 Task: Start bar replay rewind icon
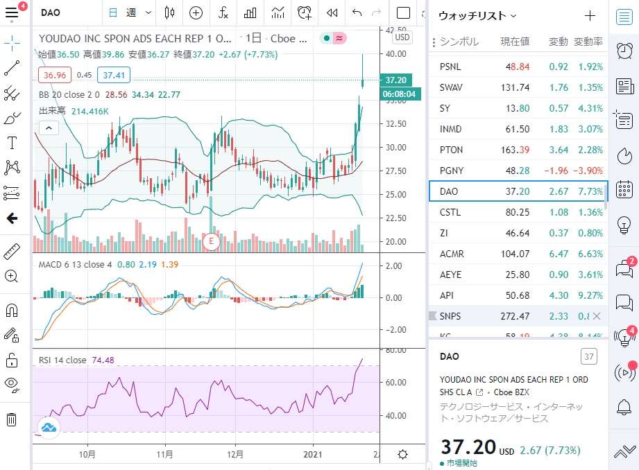(x=332, y=12)
